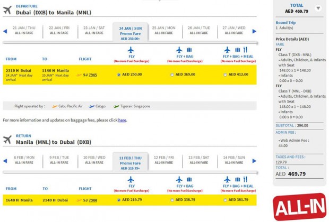The image size is (329, 222).
Task: Click the TAXES AND FEES label
Action: [290, 157]
